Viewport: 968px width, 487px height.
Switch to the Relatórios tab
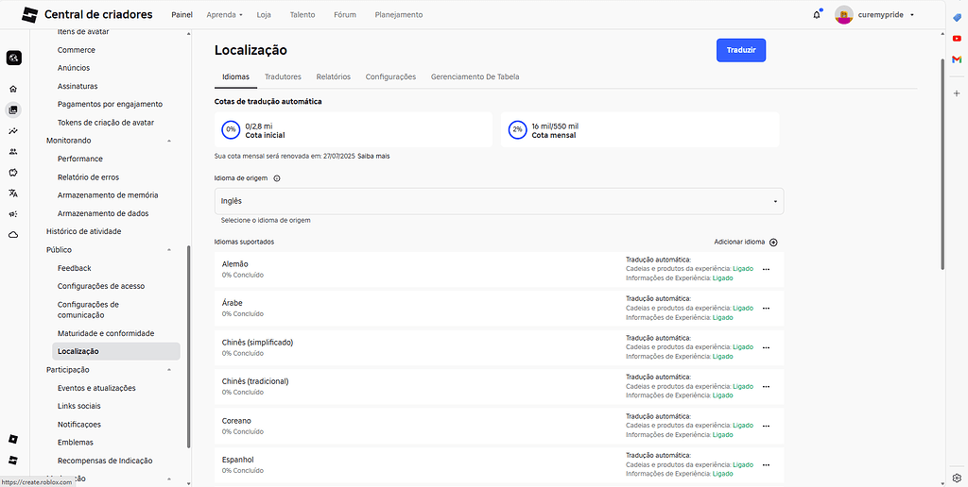(x=334, y=77)
